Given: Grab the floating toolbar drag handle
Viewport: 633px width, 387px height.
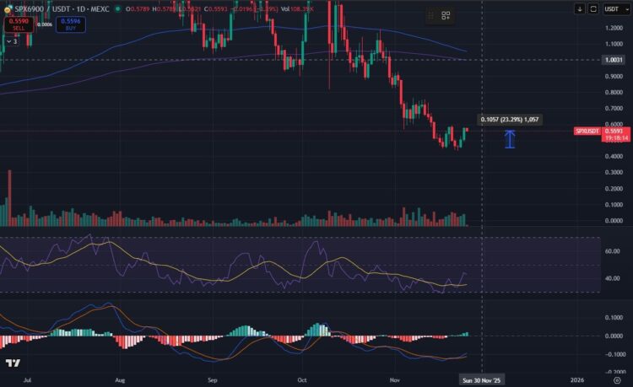Looking at the screenshot, I should click(x=430, y=15).
